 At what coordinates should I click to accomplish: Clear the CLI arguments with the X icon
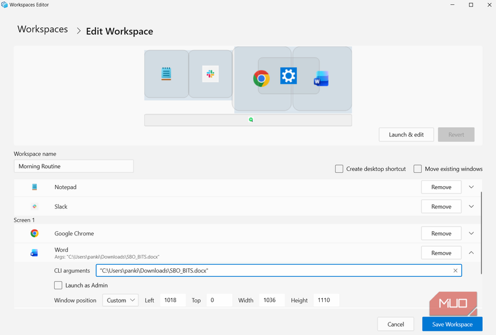pyautogui.click(x=455, y=271)
